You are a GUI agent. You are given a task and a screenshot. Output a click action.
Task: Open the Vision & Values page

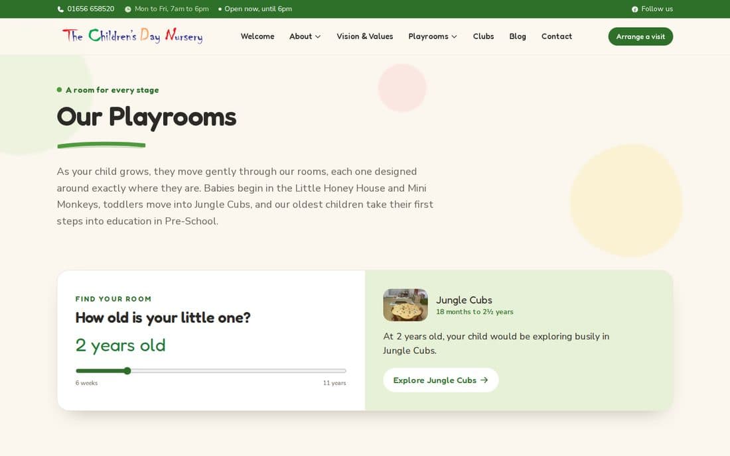tap(364, 36)
